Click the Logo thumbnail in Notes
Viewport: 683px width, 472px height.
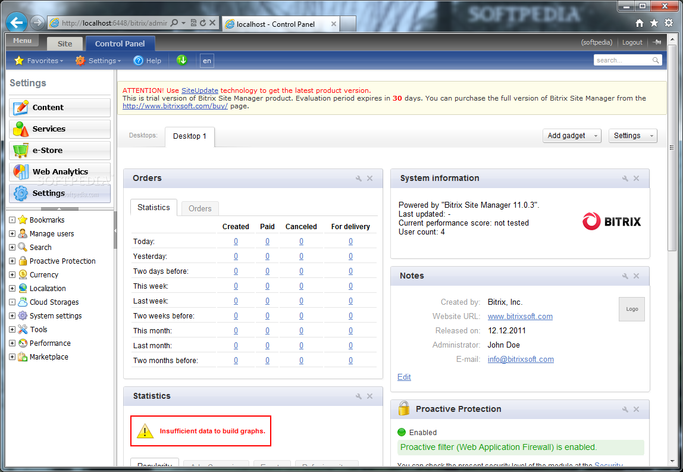pyautogui.click(x=632, y=309)
